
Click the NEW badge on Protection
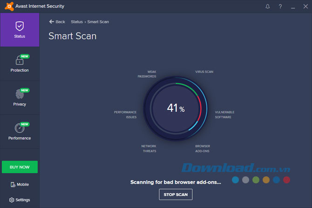pyautogui.click(x=25, y=56)
